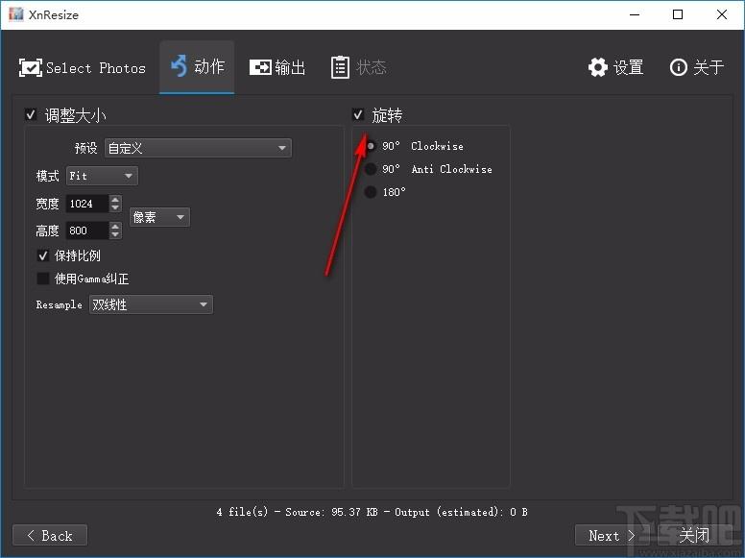This screenshot has width=745, height=558.
Task: Toggle the 调整大小 checkbox
Action: coord(31,114)
